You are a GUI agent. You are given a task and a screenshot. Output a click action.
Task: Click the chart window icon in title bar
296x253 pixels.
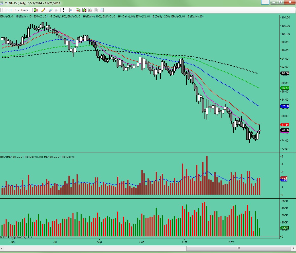coord(2,3)
